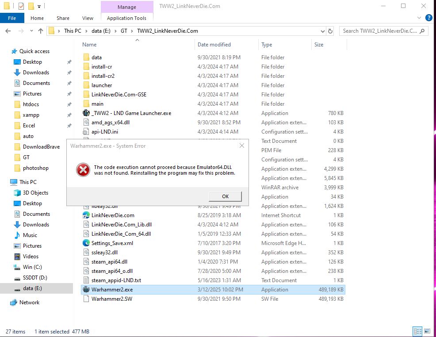Open the View ribbon tab
The width and height of the screenshot is (436, 337).
click(x=88, y=18)
